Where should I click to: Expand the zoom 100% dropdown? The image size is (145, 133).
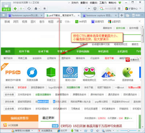113,131
